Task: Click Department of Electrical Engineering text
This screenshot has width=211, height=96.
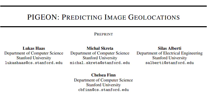Action: coord(169,53)
